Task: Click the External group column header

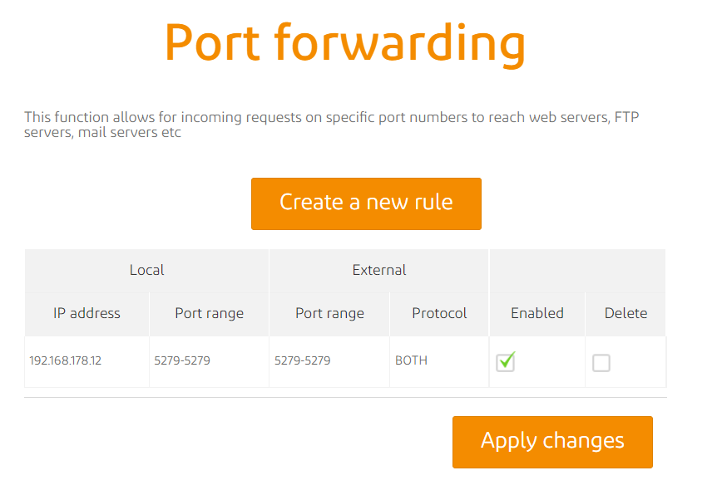Action: coord(379,270)
